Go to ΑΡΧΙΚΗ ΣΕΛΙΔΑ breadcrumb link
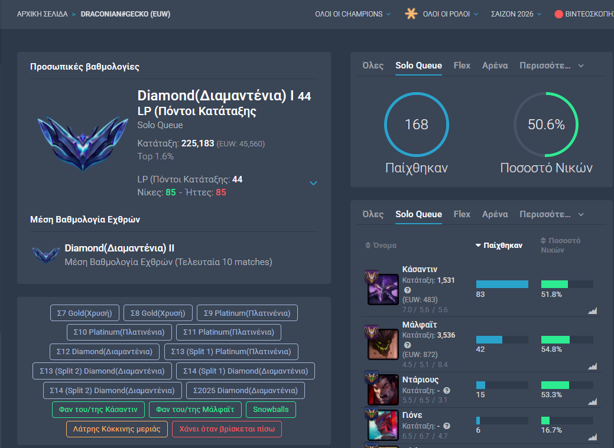Screen dimensions: 614x448 pyautogui.click(x=43, y=14)
